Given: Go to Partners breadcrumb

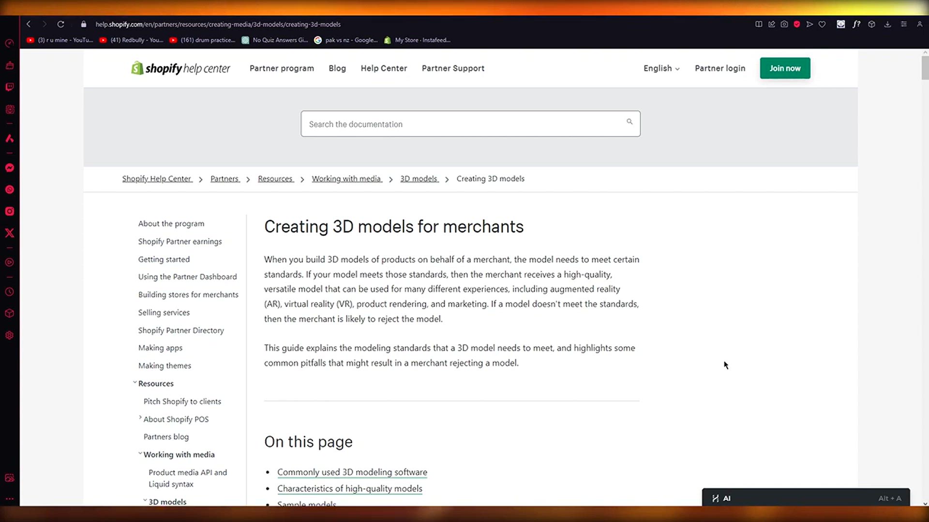Looking at the screenshot, I should pos(225,179).
